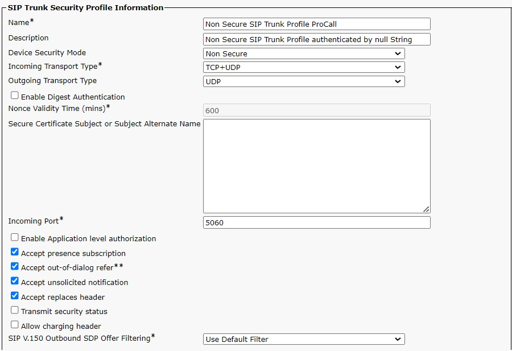This screenshot has height=351, width=512.
Task: Enable Transmit security status checkbox
Action: (15, 310)
